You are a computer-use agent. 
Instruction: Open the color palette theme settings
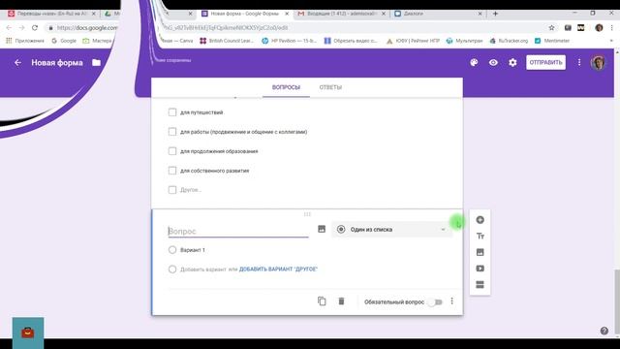point(474,62)
